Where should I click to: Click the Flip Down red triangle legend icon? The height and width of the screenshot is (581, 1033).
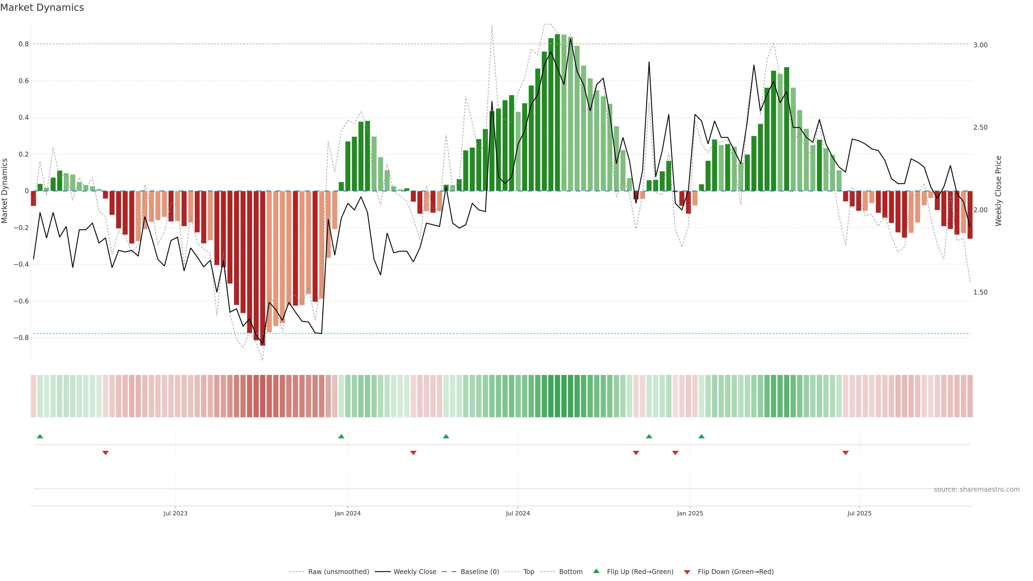[687, 572]
